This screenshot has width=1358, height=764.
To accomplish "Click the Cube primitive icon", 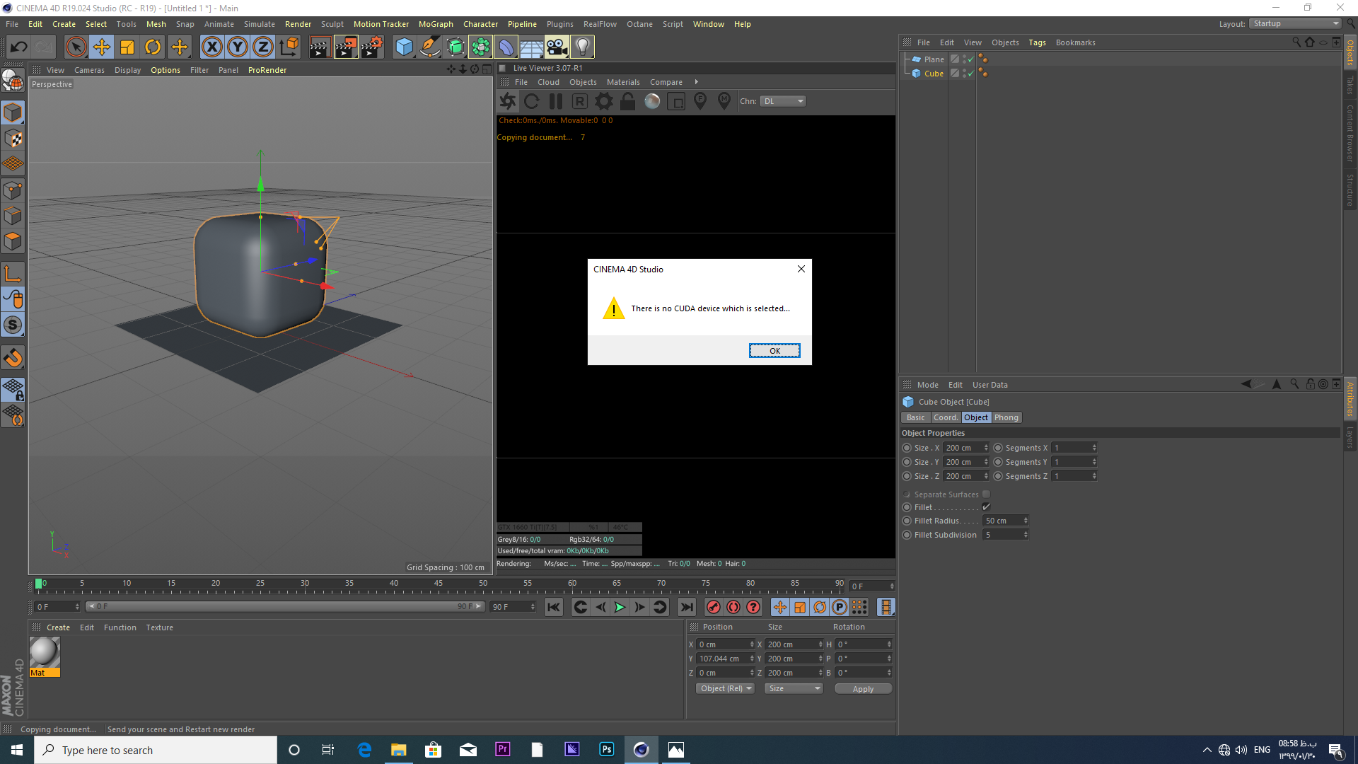I will coord(13,113).
